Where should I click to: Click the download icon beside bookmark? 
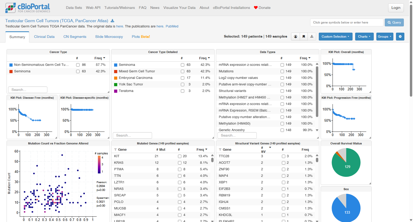tap(312, 37)
